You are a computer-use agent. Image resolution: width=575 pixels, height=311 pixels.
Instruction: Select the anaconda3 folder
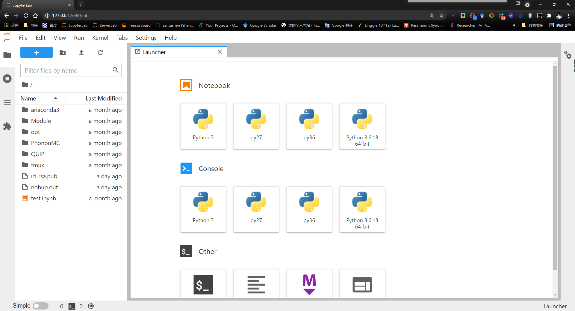coord(71,110)
